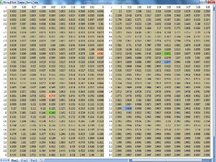Viewport: 216px width, 162px height.
Task: Select the blue highlighted cell 0.8944
Action: click(166, 62)
